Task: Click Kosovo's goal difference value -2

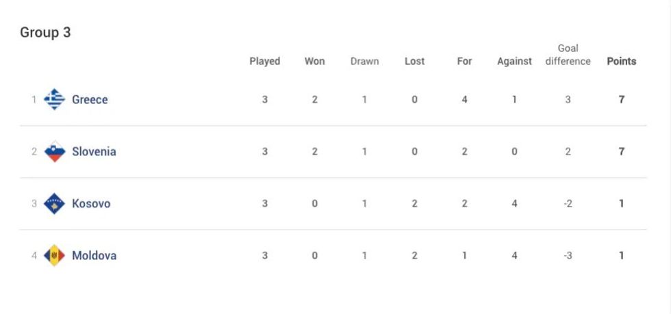Action: (x=568, y=204)
